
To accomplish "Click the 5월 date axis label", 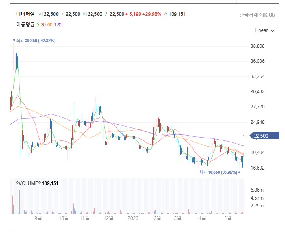I will point(228,218).
